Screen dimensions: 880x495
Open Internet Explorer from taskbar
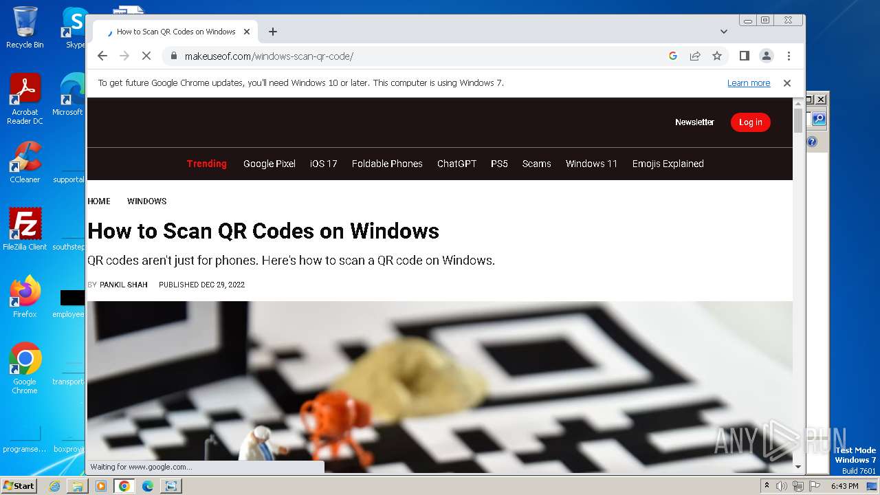point(54,486)
